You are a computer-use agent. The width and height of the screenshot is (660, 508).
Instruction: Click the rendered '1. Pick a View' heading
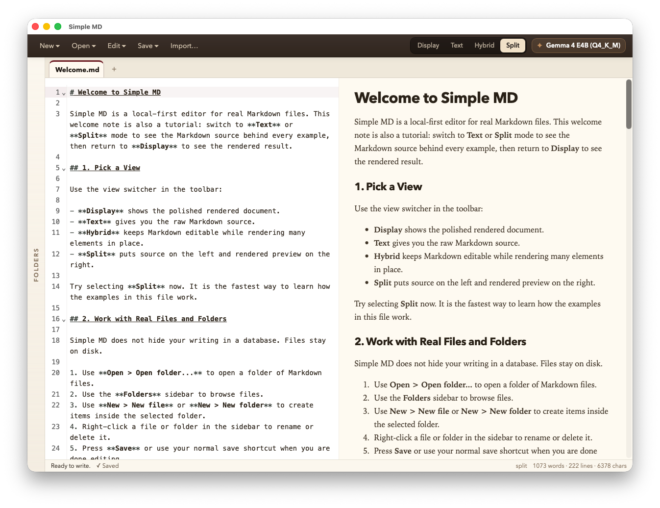pyautogui.click(x=388, y=186)
